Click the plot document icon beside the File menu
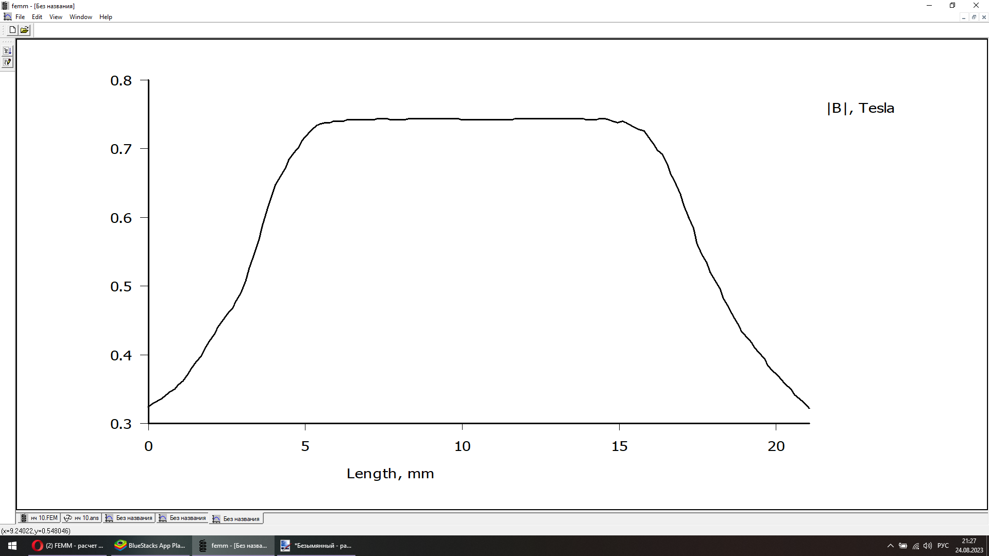Image resolution: width=989 pixels, height=556 pixels. [x=7, y=17]
